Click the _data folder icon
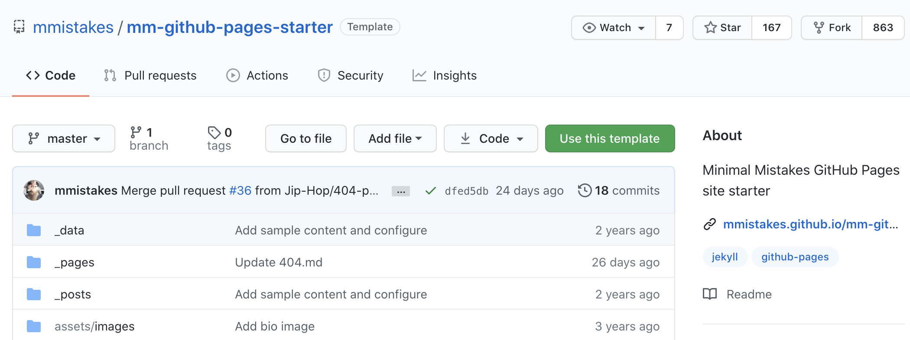This screenshot has width=910, height=340. pyautogui.click(x=34, y=230)
